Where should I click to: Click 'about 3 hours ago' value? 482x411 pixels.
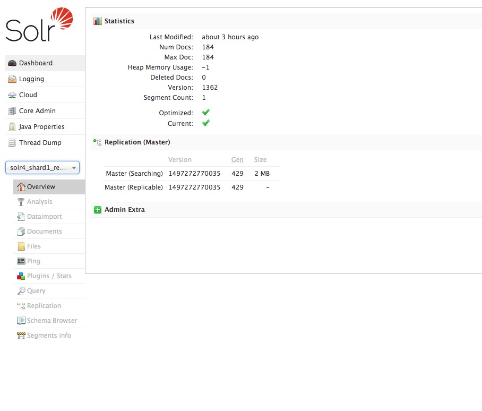click(x=230, y=37)
